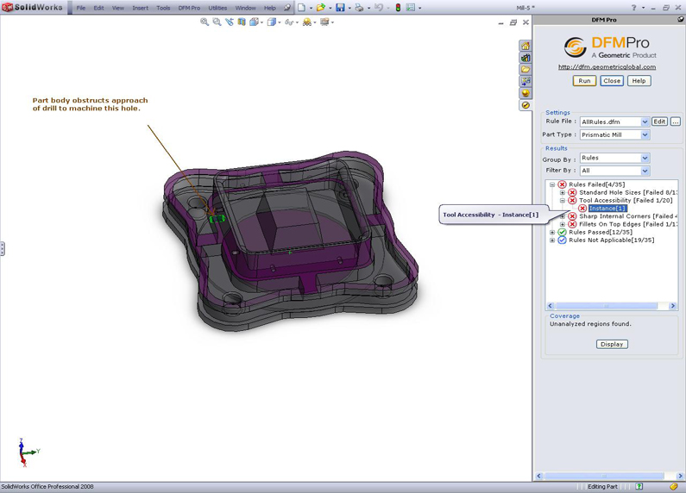Image resolution: width=686 pixels, height=493 pixels.
Task: Open the Filter By dropdown
Action: coord(645,171)
